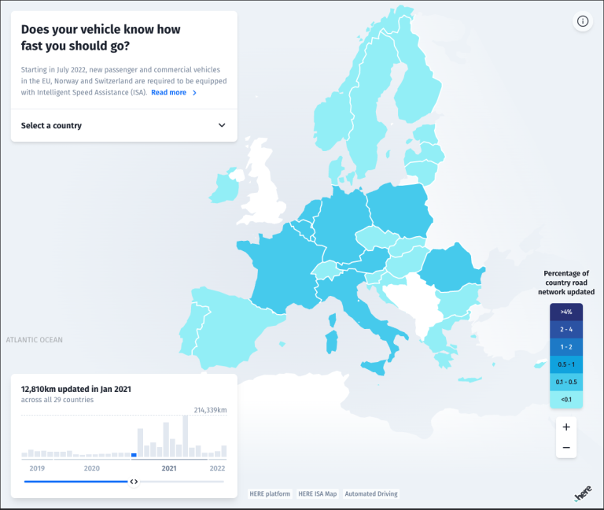This screenshot has width=604, height=510.
Task: Click the 0.5 - 1 legend swatch
Action: pos(566,364)
